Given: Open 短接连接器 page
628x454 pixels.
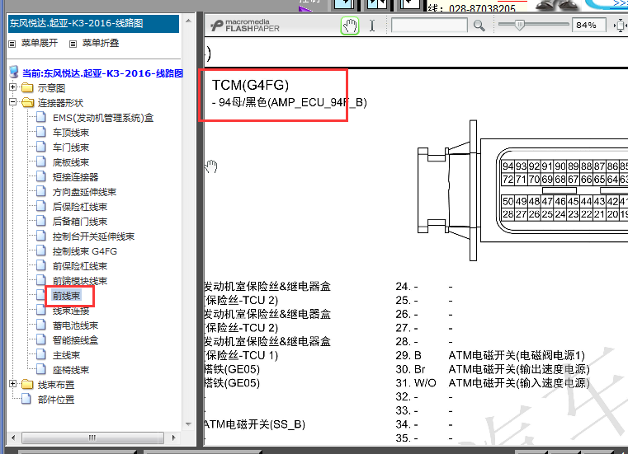Looking at the screenshot, I should [75, 177].
